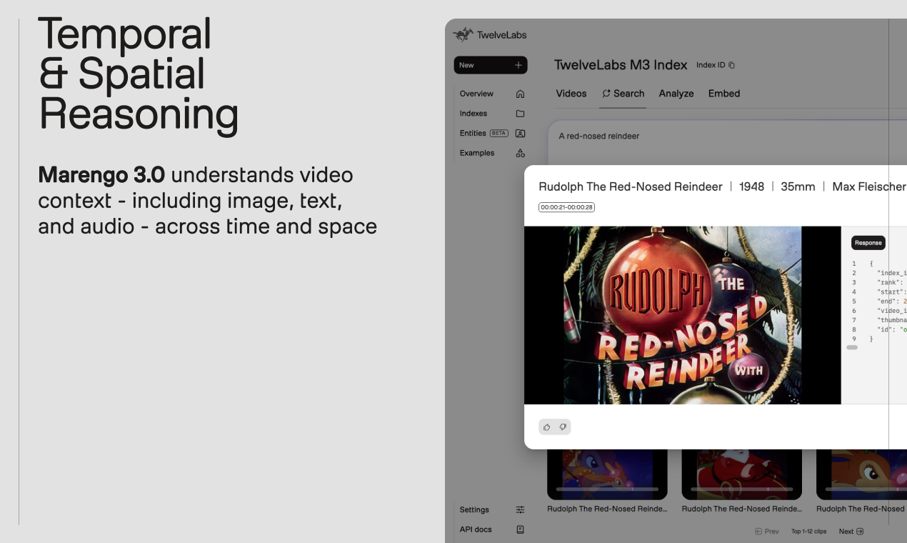Image resolution: width=907 pixels, height=543 pixels.
Task: Open Settings via the sliders icon
Action: 520,509
